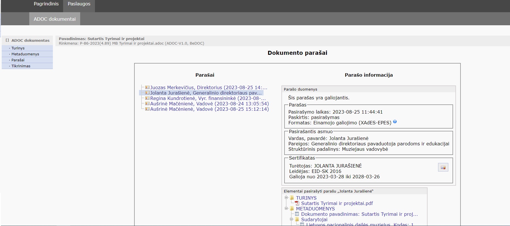The width and height of the screenshot is (510, 226).
Task: Click signature icon next to Juozas Merkevičius
Action: coord(147,87)
